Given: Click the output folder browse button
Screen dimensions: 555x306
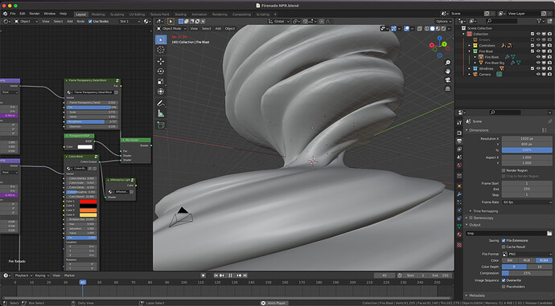Looking at the screenshot, I should [x=549, y=233].
